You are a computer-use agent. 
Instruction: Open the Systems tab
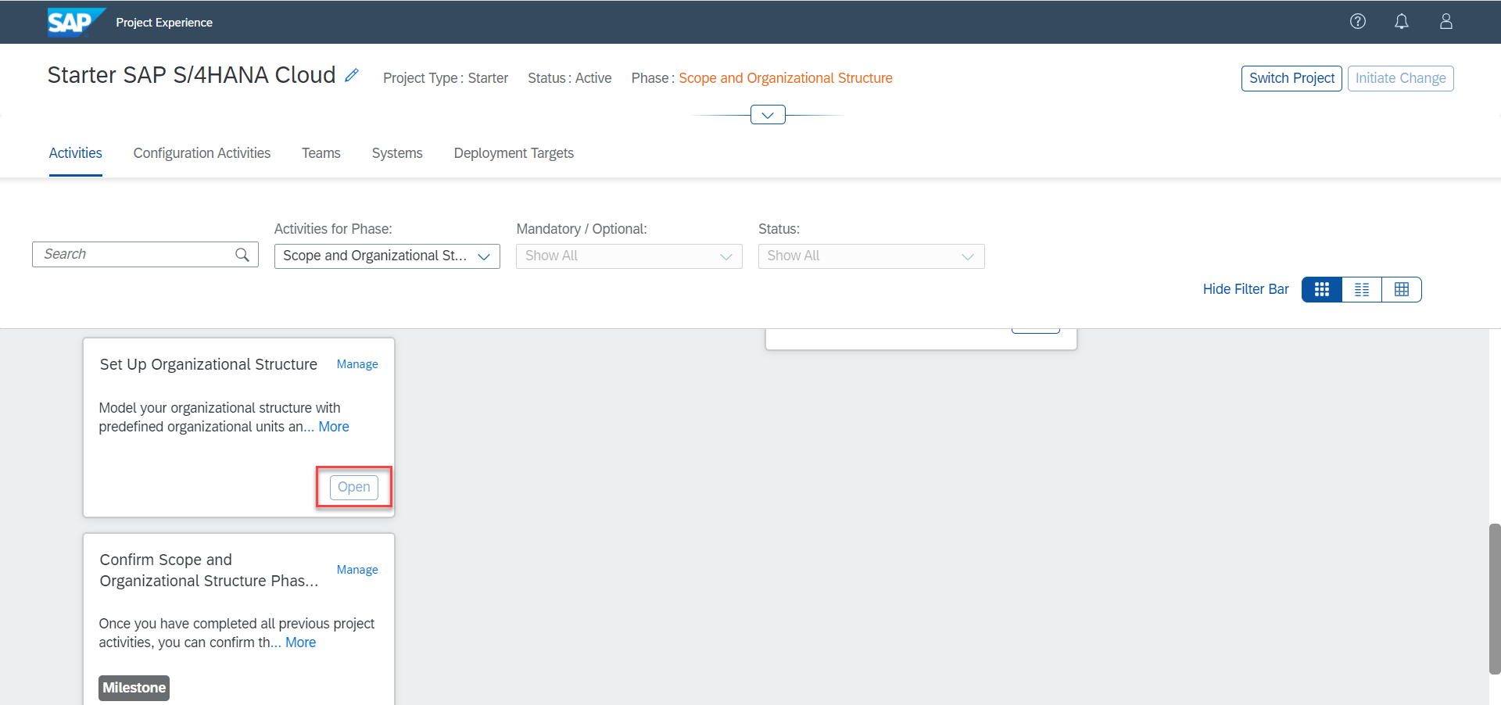pyautogui.click(x=397, y=153)
